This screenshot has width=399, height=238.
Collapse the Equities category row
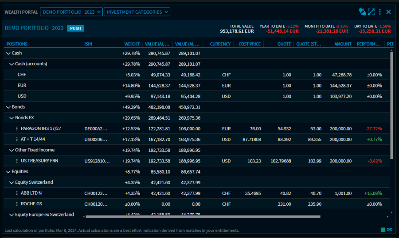[x=8, y=172]
